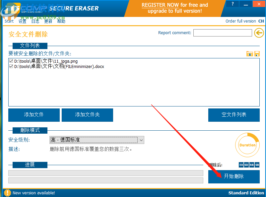Screen dimensions: 266x197
Task: Click the orange back arrow icon
Action: coord(259,33)
